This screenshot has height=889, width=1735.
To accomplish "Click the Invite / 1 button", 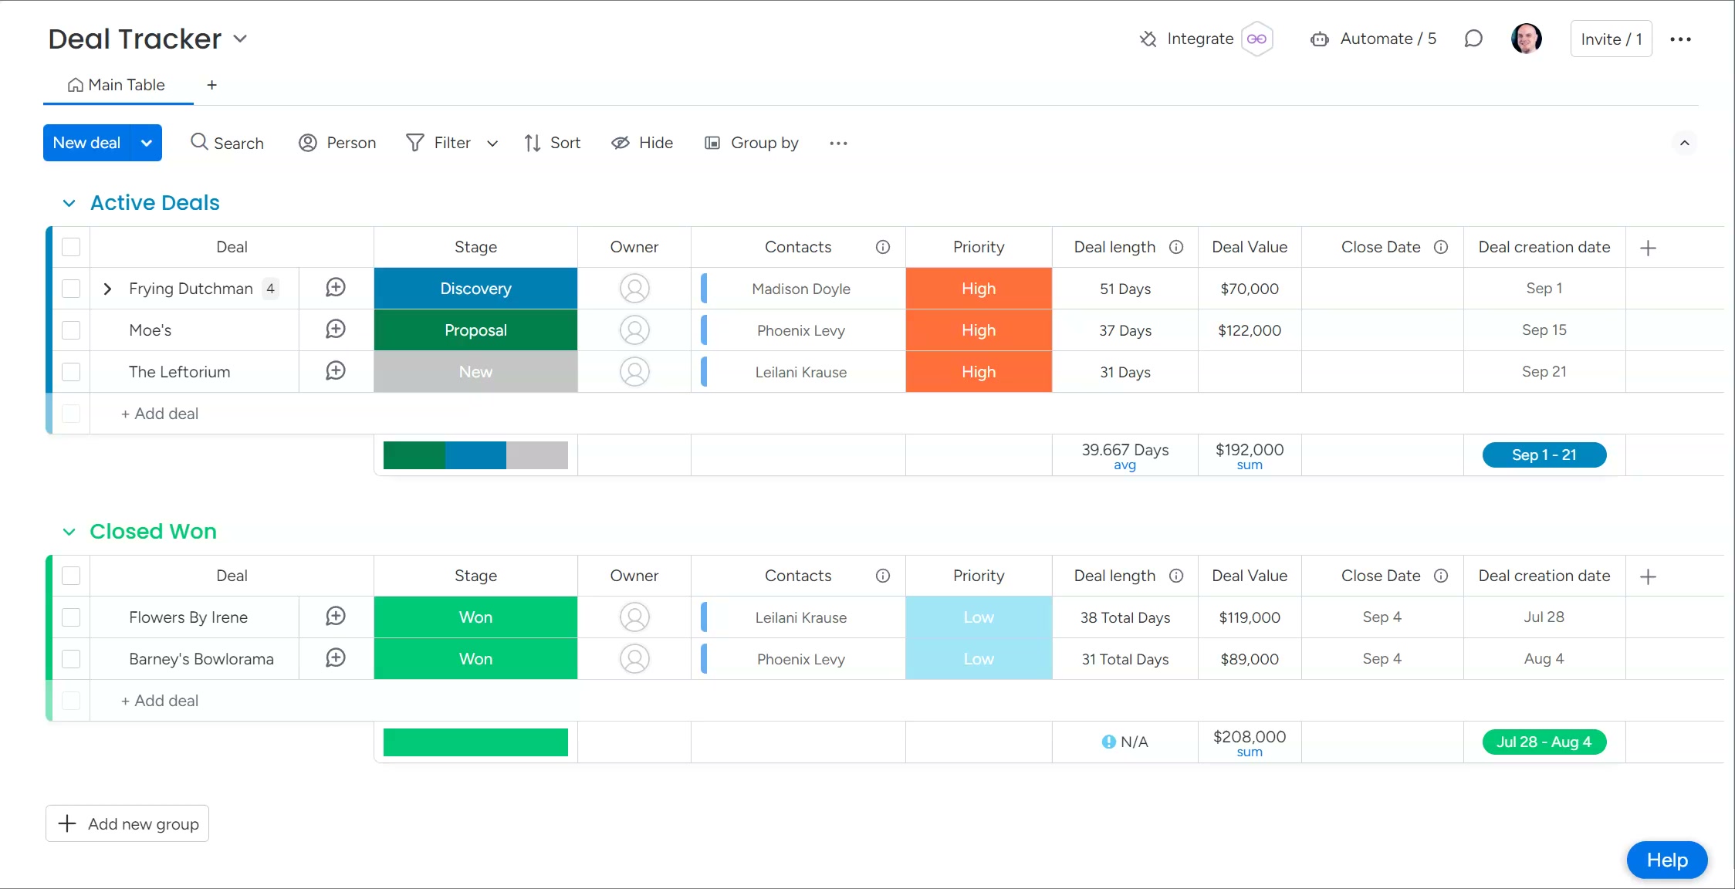I will click(x=1610, y=39).
